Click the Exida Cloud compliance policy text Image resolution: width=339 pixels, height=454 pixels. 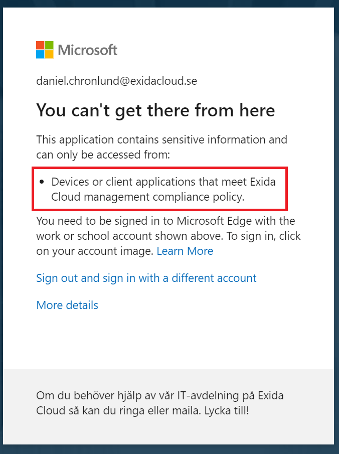coord(163,189)
